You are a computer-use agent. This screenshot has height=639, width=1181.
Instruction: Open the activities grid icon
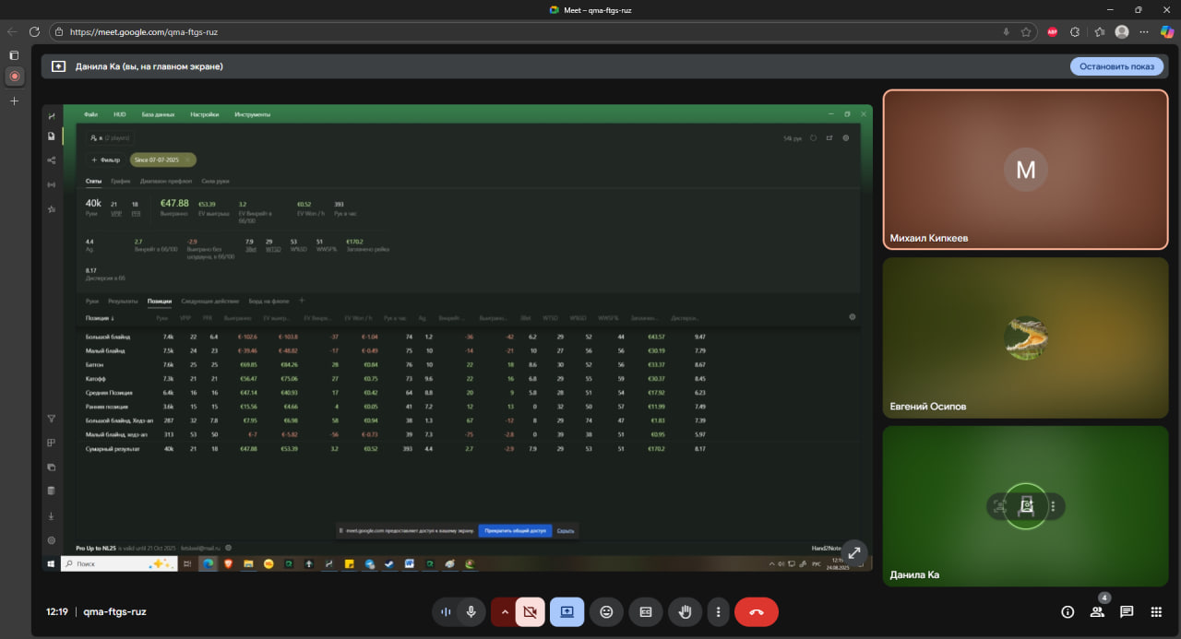(1156, 611)
